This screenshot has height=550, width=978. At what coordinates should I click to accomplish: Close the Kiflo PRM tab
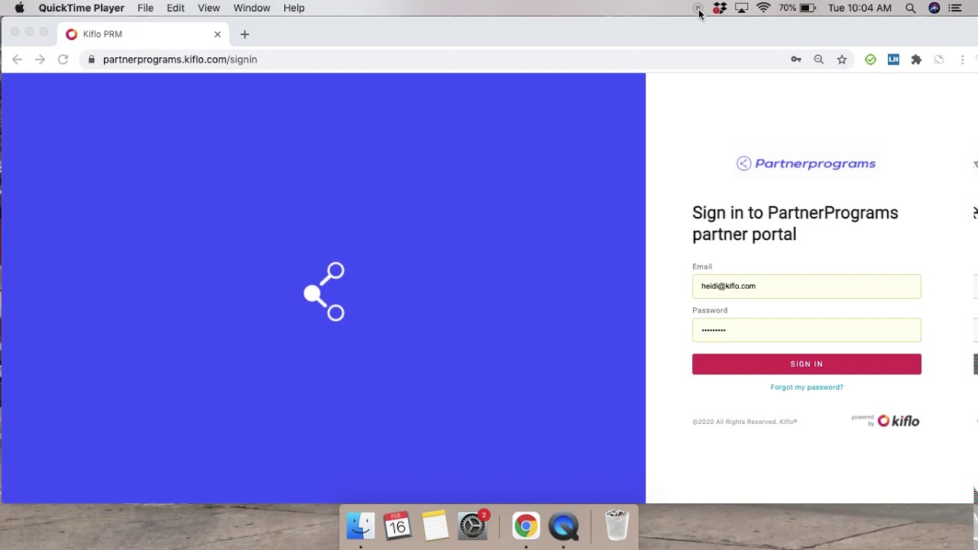click(x=218, y=34)
